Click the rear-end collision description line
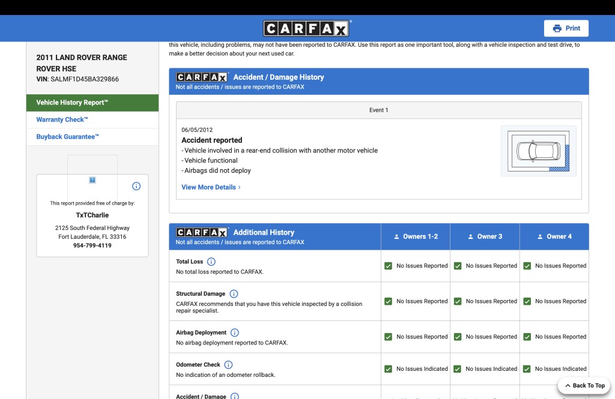This screenshot has height=399, width=615. click(x=280, y=151)
